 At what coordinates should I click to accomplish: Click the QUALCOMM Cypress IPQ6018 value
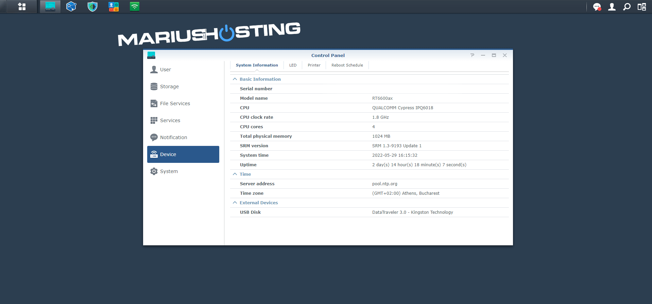pos(402,108)
